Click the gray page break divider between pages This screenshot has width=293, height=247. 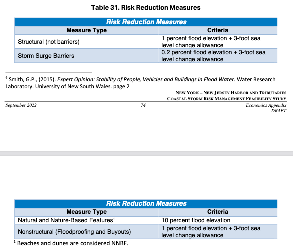[x=146, y=153]
